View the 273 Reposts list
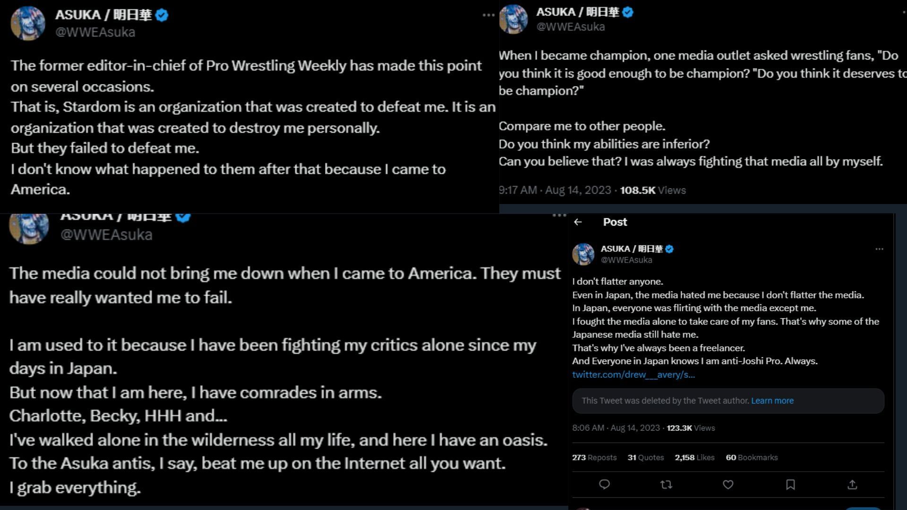The image size is (907, 510). coord(594,457)
